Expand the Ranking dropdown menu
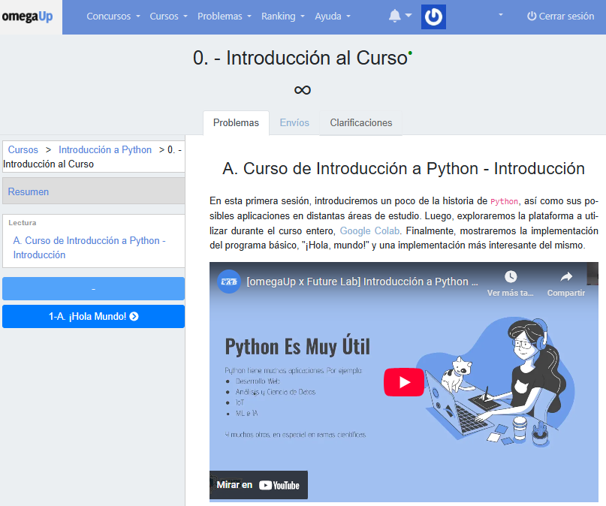The width and height of the screenshot is (606, 506). 283,17
